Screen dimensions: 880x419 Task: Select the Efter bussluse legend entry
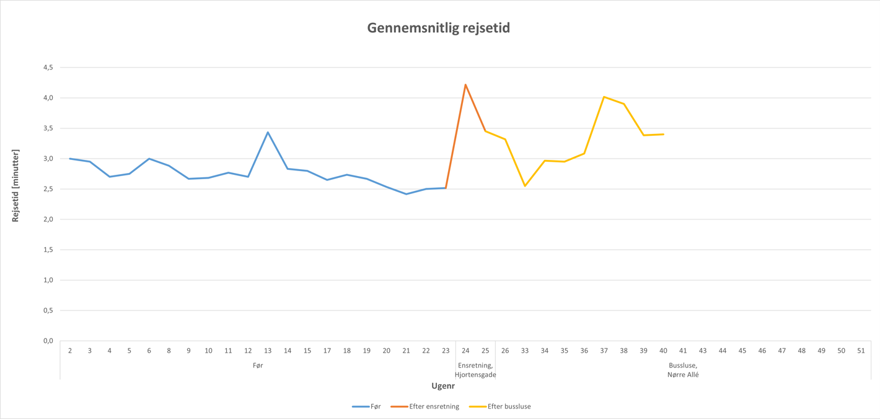(x=509, y=407)
